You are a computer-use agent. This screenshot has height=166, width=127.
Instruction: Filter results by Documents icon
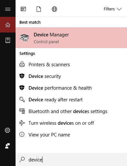click(x=39, y=9)
